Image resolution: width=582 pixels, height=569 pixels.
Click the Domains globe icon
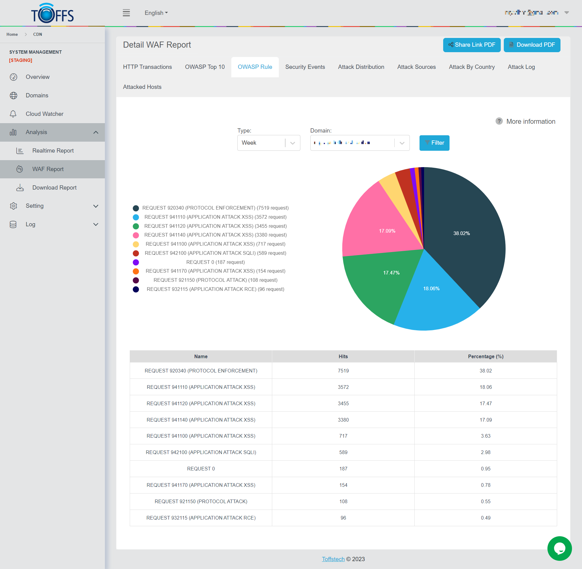13,96
